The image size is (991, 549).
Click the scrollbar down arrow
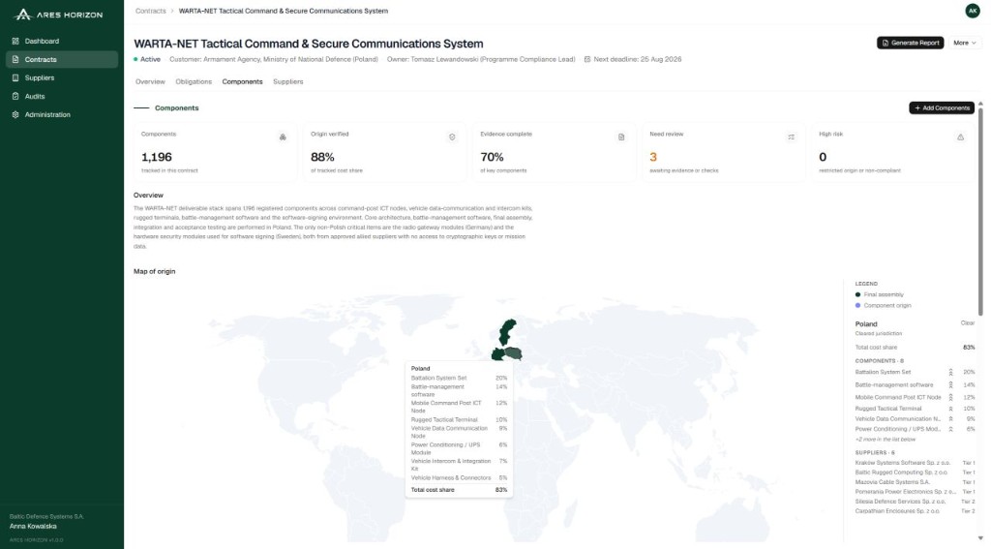coord(980,538)
